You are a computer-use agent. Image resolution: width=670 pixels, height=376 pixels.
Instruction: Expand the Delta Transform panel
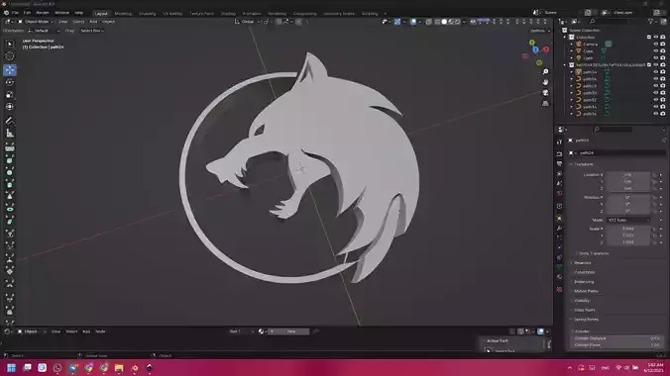point(594,253)
